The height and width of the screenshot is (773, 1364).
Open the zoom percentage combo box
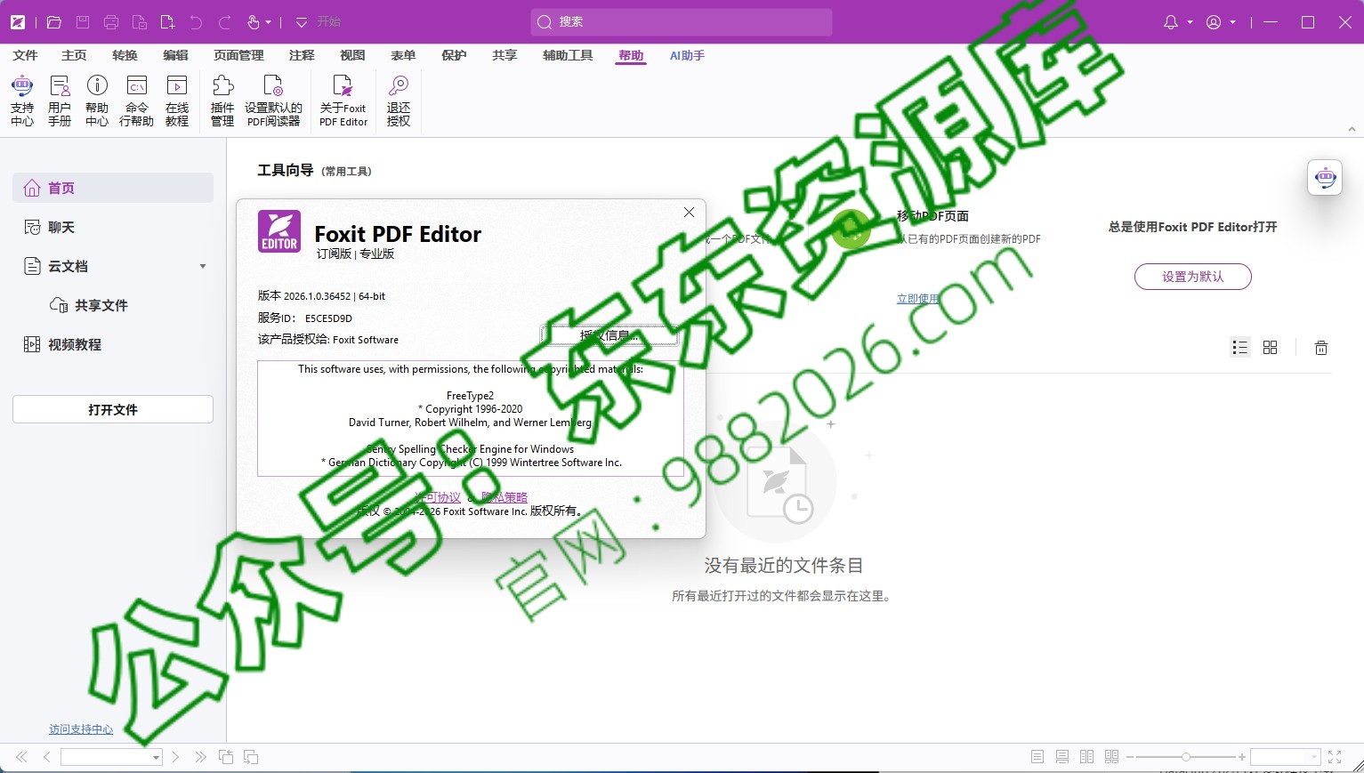tap(1285, 757)
